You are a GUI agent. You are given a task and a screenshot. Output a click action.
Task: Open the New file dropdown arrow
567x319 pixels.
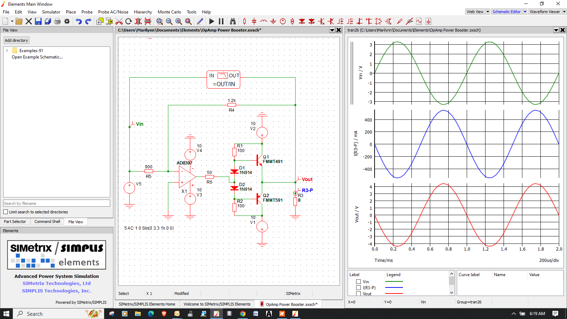point(12,21)
